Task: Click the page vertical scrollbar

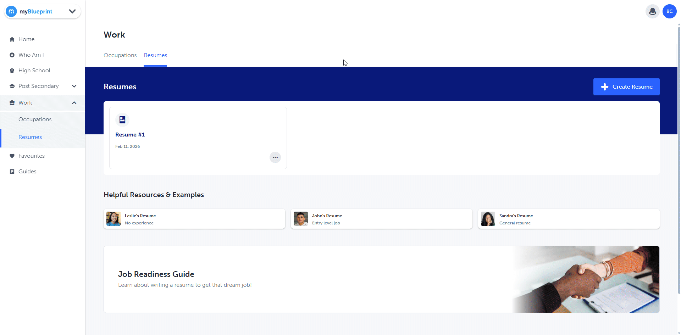Action: [x=679, y=160]
